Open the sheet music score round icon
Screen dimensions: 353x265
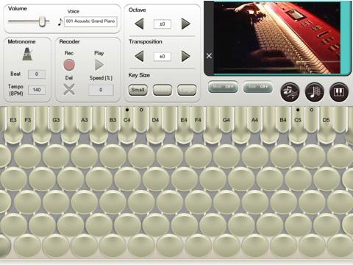(290, 92)
